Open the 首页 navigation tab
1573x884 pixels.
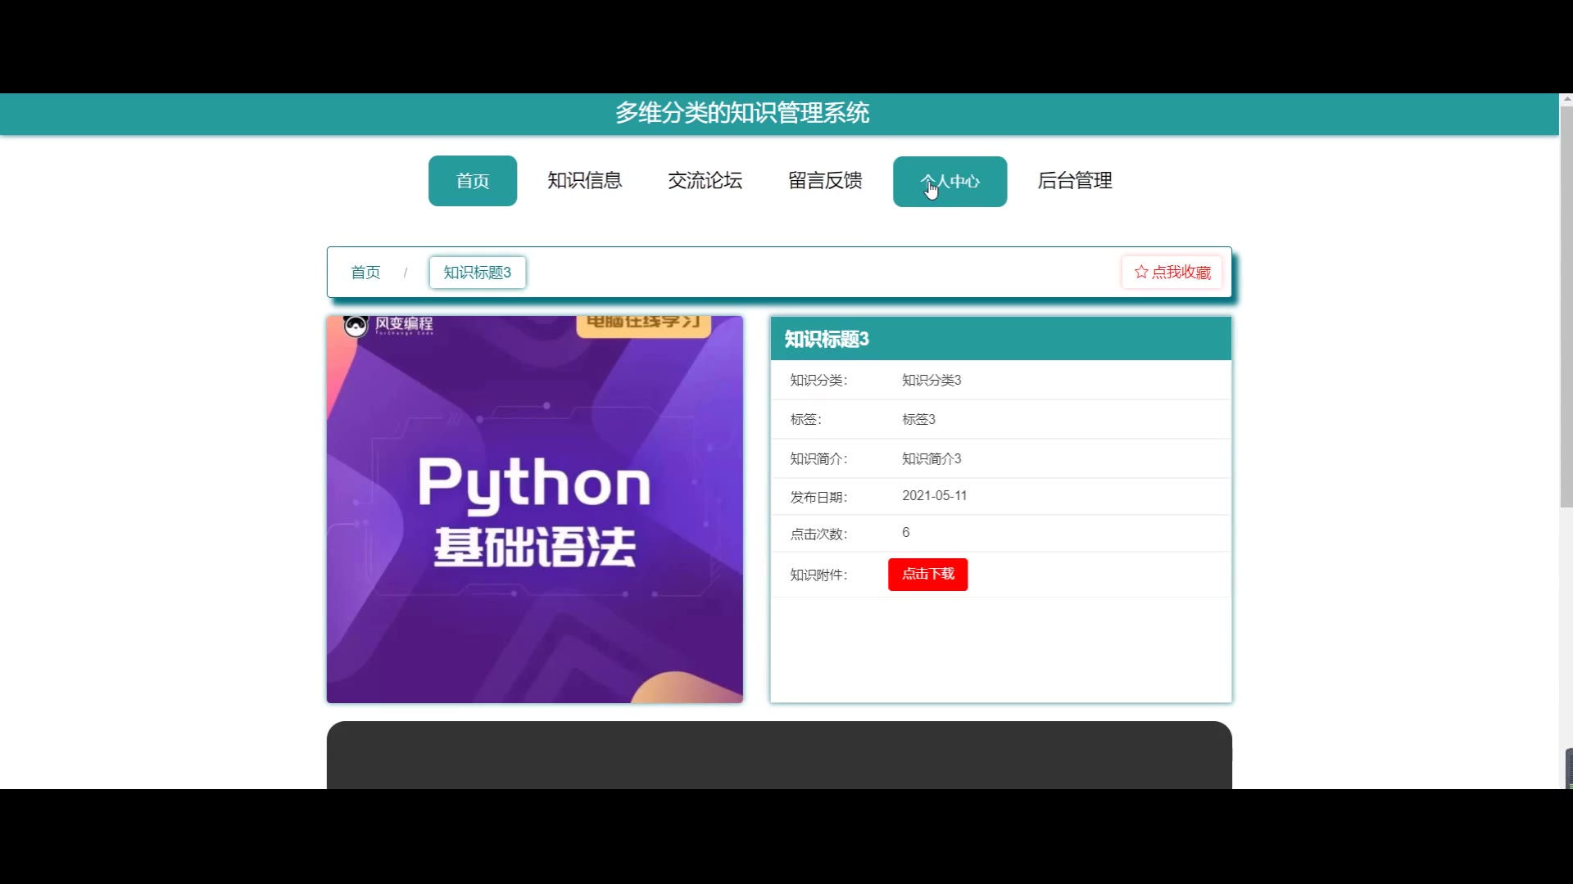(472, 181)
